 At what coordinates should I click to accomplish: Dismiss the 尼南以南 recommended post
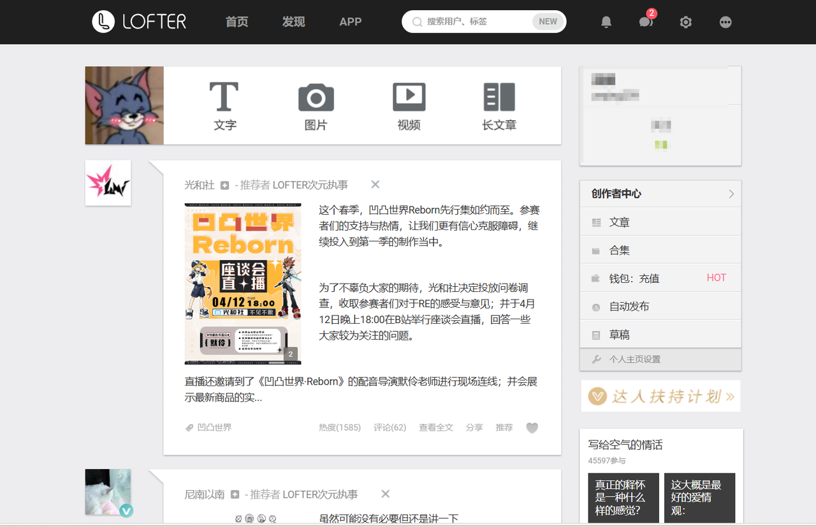(x=385, y=494)
